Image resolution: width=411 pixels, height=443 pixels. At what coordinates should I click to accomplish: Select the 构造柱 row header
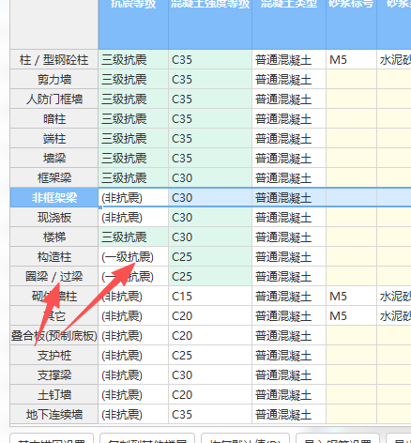click(x=54, y=256)
